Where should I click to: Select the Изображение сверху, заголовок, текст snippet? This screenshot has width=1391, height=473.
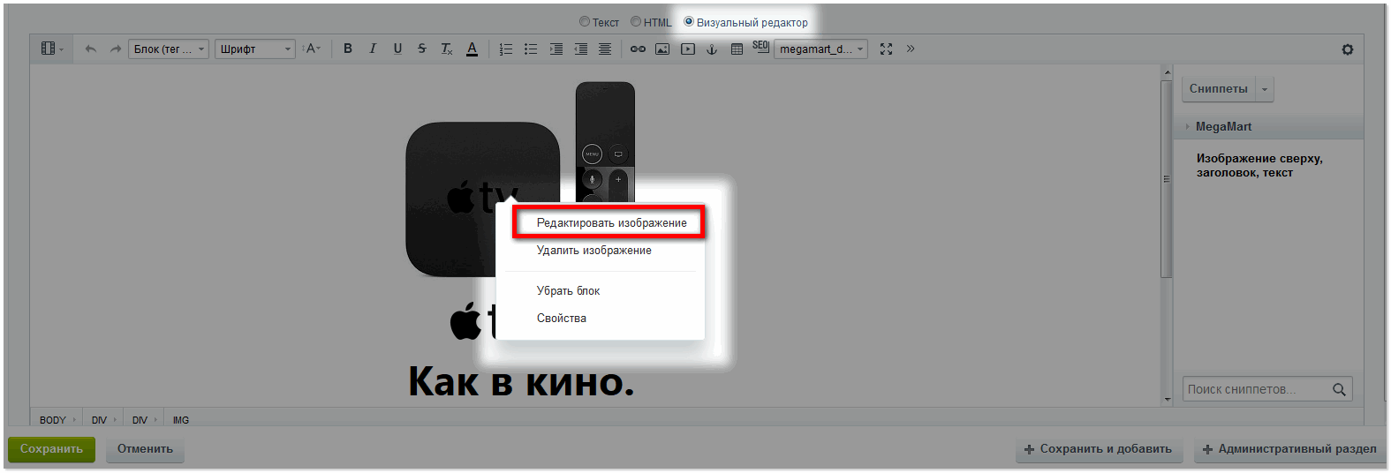pyautogui.click(x=1259, y=165)
